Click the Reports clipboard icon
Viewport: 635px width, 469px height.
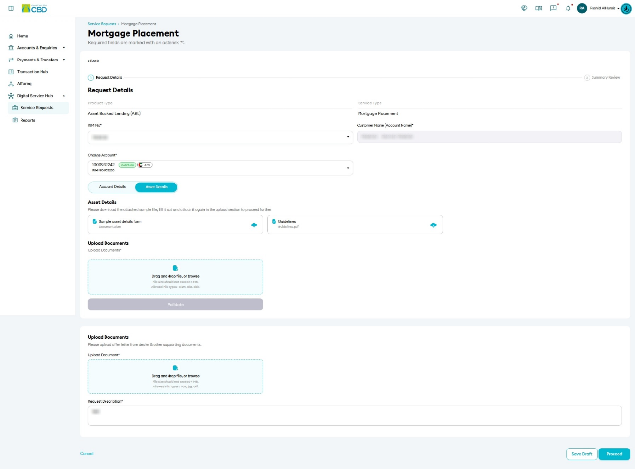tap(15, 120)
